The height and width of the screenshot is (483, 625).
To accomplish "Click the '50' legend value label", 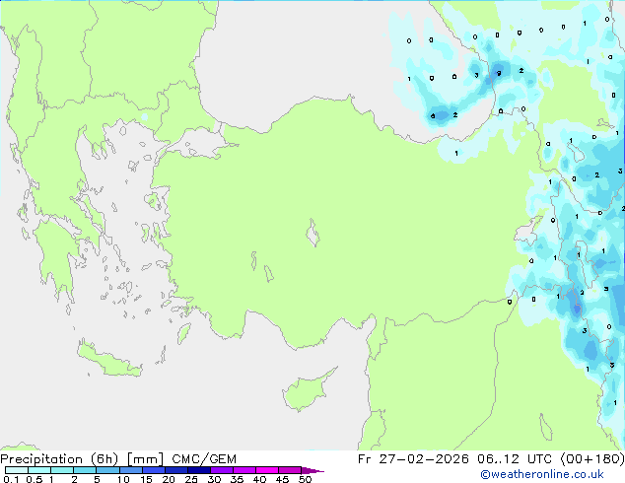I will tap(306, 479).
